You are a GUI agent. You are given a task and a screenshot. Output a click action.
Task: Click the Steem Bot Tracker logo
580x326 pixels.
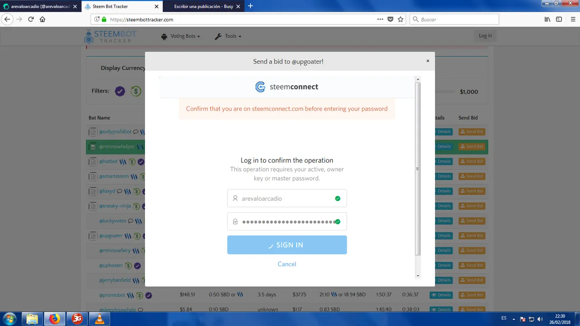click(x=110, y=37)
